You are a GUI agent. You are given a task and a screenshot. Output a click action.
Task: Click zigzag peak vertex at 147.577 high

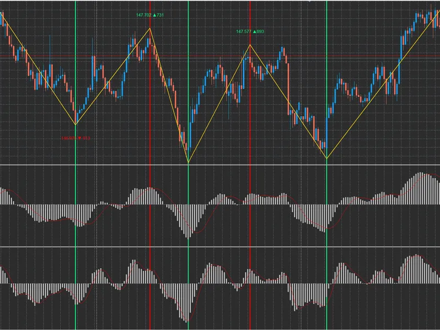tap(250, 45)
